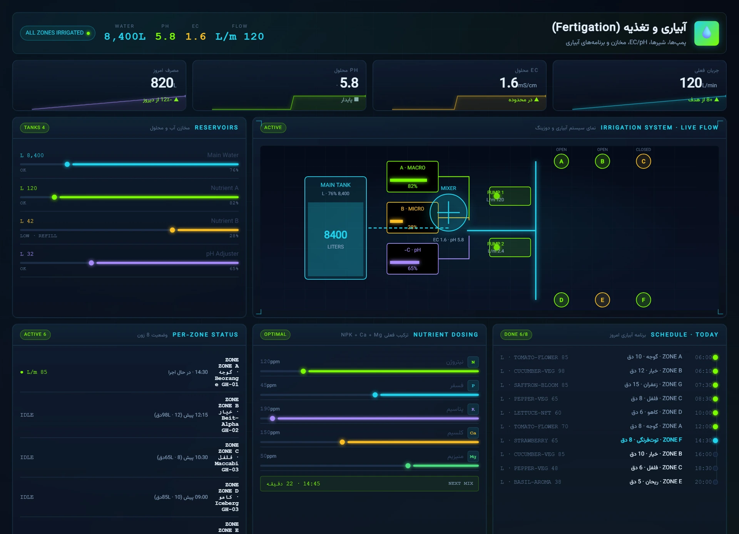
Task: Click the Pump 2 box
Action: [510, 248]
